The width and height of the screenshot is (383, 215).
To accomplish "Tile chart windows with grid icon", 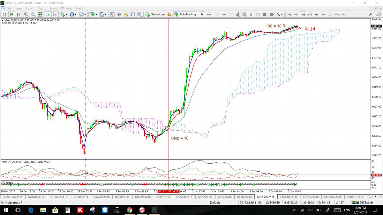I will point(40,14).
